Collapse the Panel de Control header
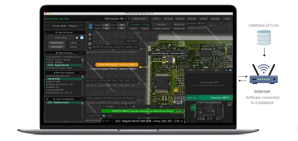Screen dimensions: 298x141 pyautogui.click(x=65, y=32)
